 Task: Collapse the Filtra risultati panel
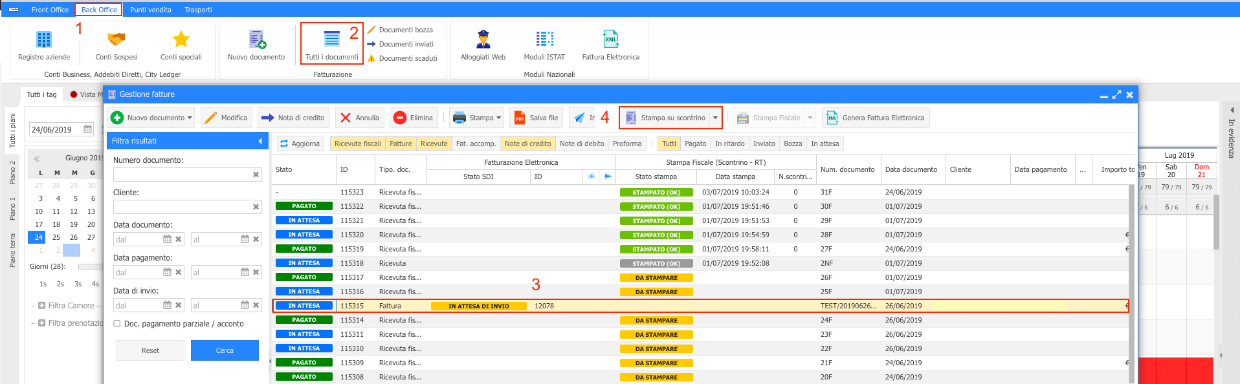coord(260,141)
